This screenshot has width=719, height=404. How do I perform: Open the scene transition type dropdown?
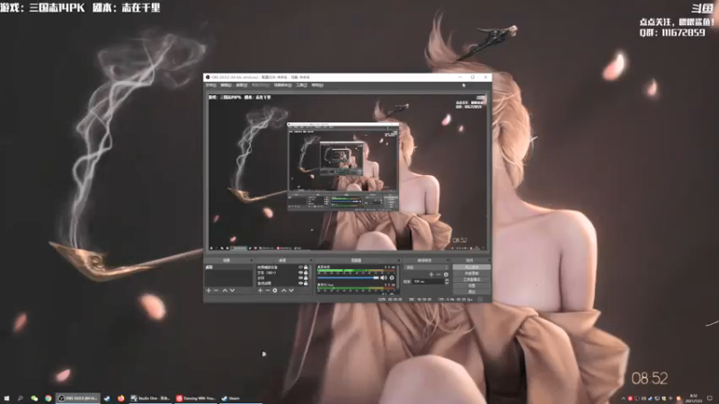point(427,267)
